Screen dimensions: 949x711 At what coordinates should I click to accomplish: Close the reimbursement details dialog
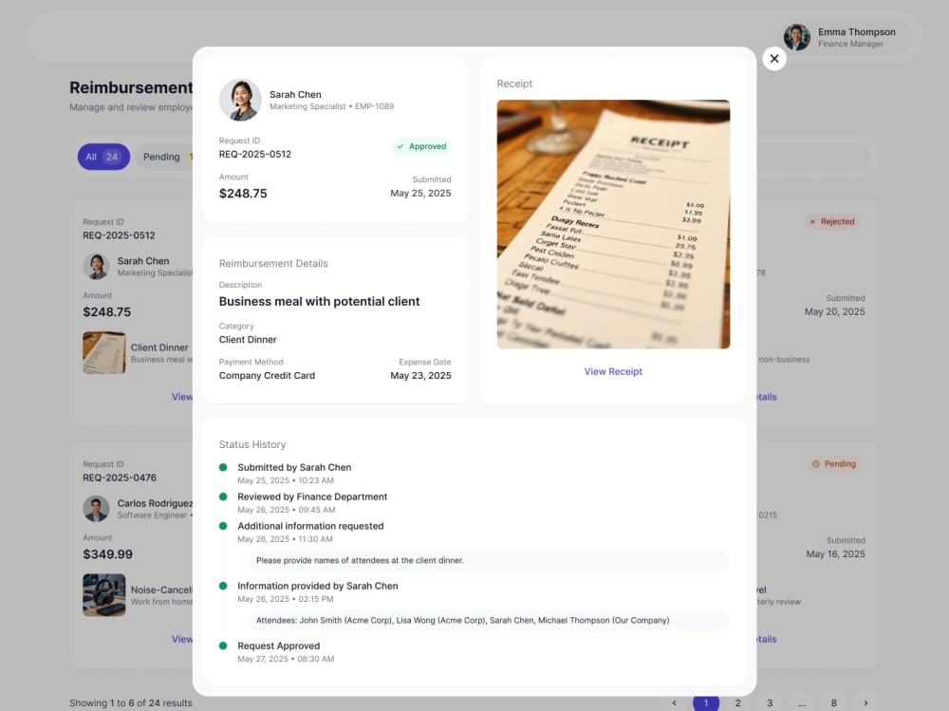774,59
